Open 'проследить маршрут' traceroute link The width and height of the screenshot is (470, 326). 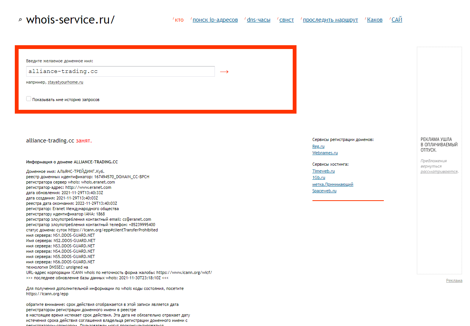(x=330, y=20)
